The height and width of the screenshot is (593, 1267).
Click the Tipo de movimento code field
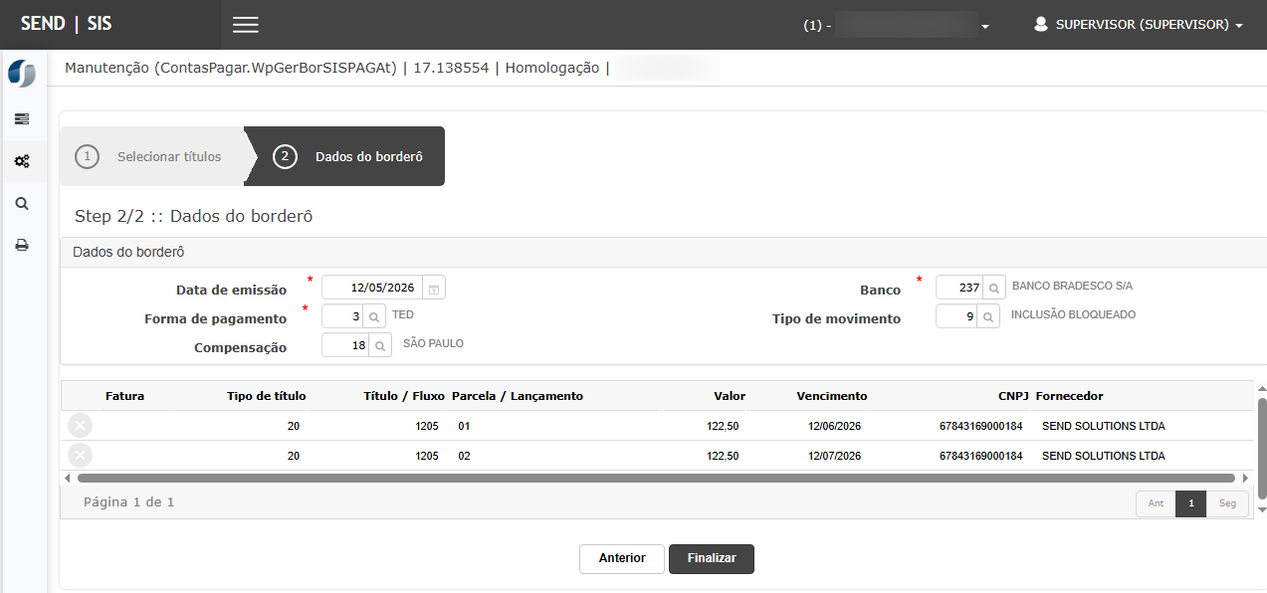(x=956, y=316)
